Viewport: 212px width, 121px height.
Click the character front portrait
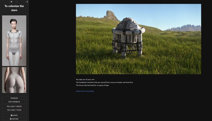click(14, 41)
